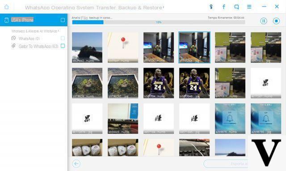Tick the Gabr To WhatsApp (63) checkbox

63,46
